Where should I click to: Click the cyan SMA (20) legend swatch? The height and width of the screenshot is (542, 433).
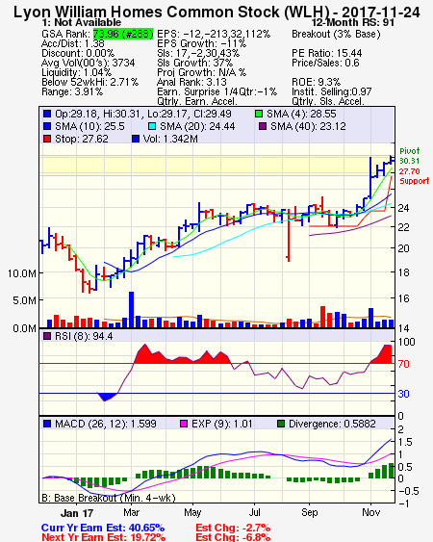coord(152,126)
